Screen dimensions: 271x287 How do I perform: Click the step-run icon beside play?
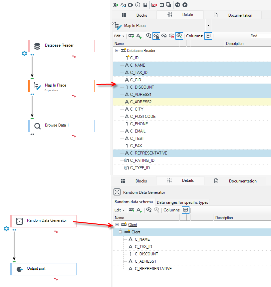178,5
